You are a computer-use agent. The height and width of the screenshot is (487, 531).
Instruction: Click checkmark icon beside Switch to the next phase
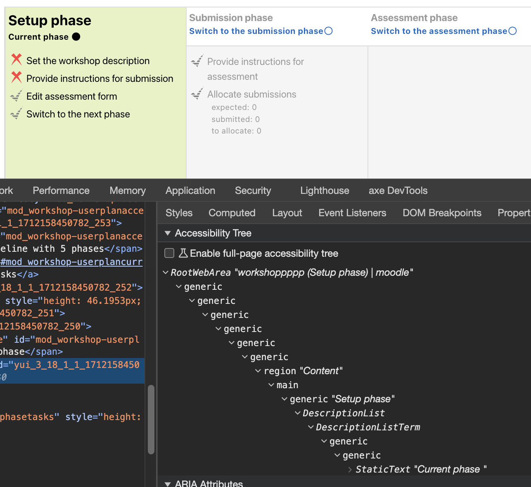(17, 113)
